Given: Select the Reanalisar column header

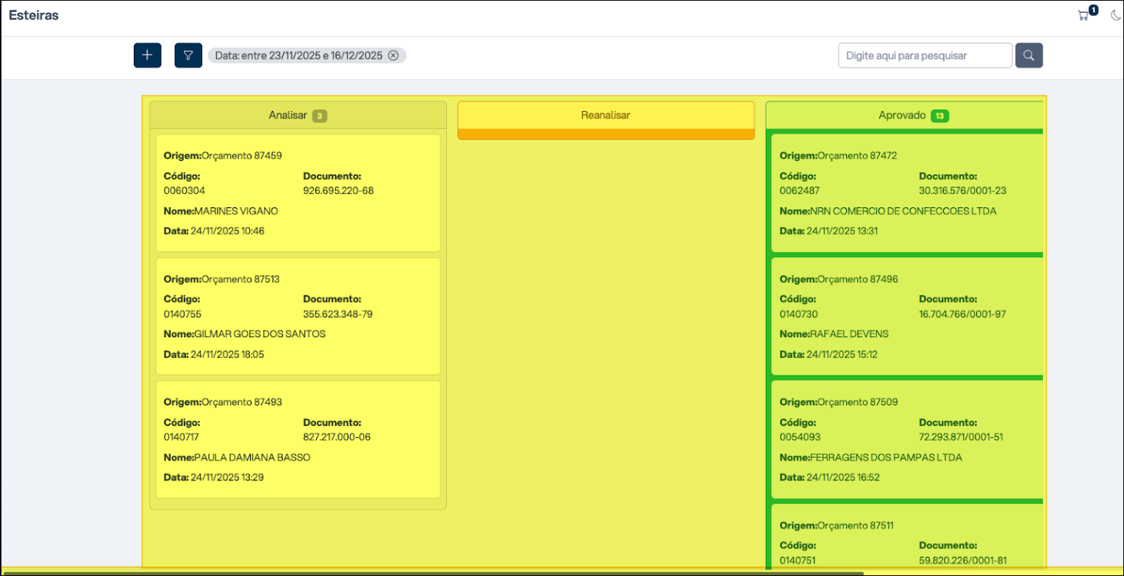Looking at the screenshot, I should (606, 115).
